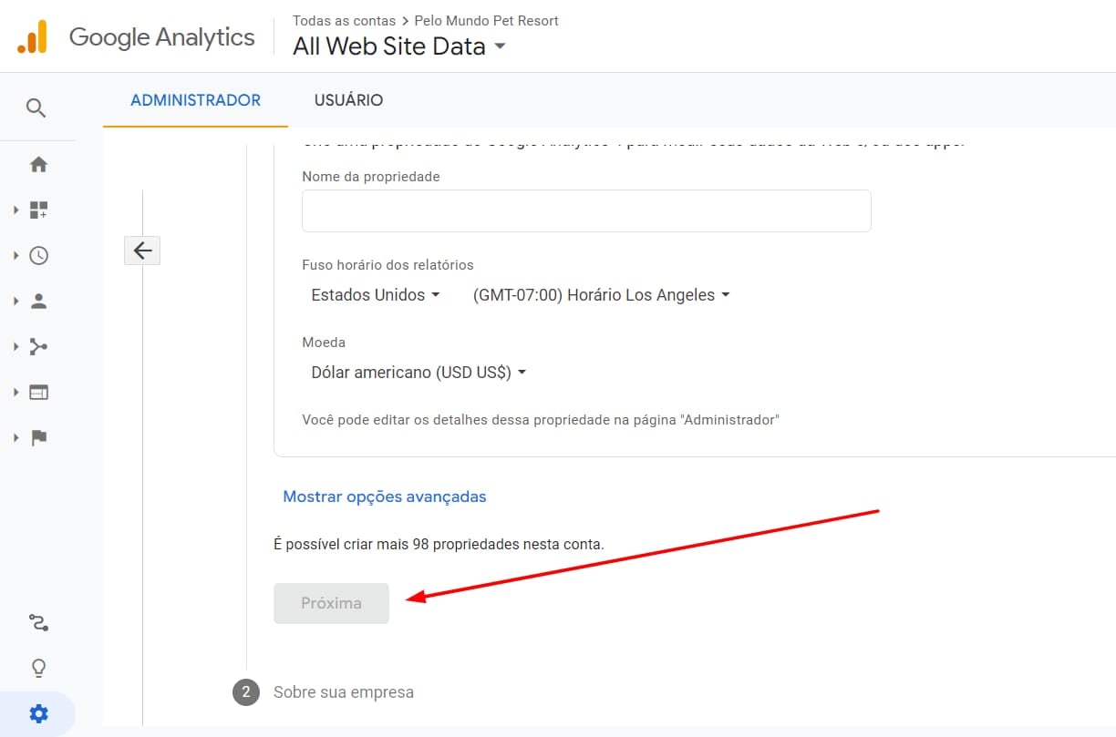The height and width of the screenshot is (737, 1116).
Task: Open the Horário Los Angeles timezone dropdown
Action: tap(601, 295)
